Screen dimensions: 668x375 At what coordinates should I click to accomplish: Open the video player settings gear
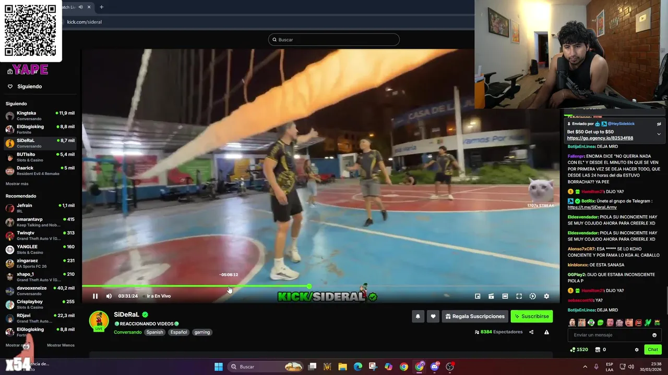tap(546, 296)
